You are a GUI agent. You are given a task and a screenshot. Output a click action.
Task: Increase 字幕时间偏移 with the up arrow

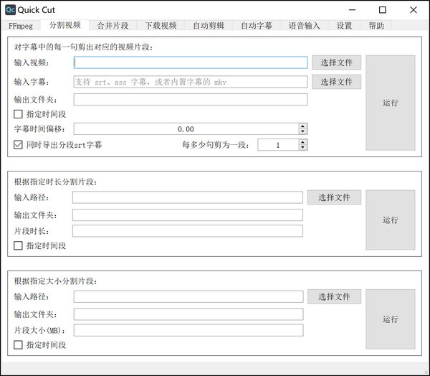click(303, 126)
